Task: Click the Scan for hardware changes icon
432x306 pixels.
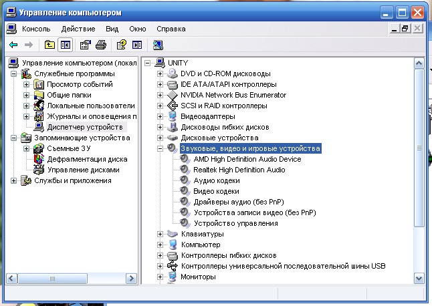Action: pos(158,45)
